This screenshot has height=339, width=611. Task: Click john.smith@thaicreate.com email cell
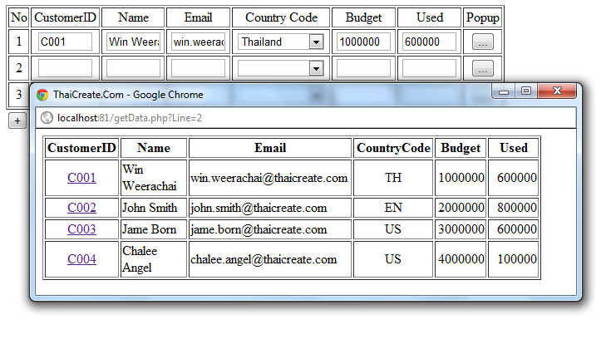click(270, 208)
